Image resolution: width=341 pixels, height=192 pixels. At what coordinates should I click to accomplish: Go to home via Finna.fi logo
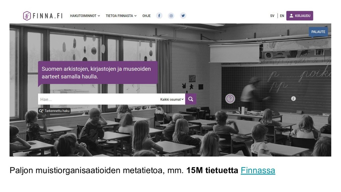[43, 16]
